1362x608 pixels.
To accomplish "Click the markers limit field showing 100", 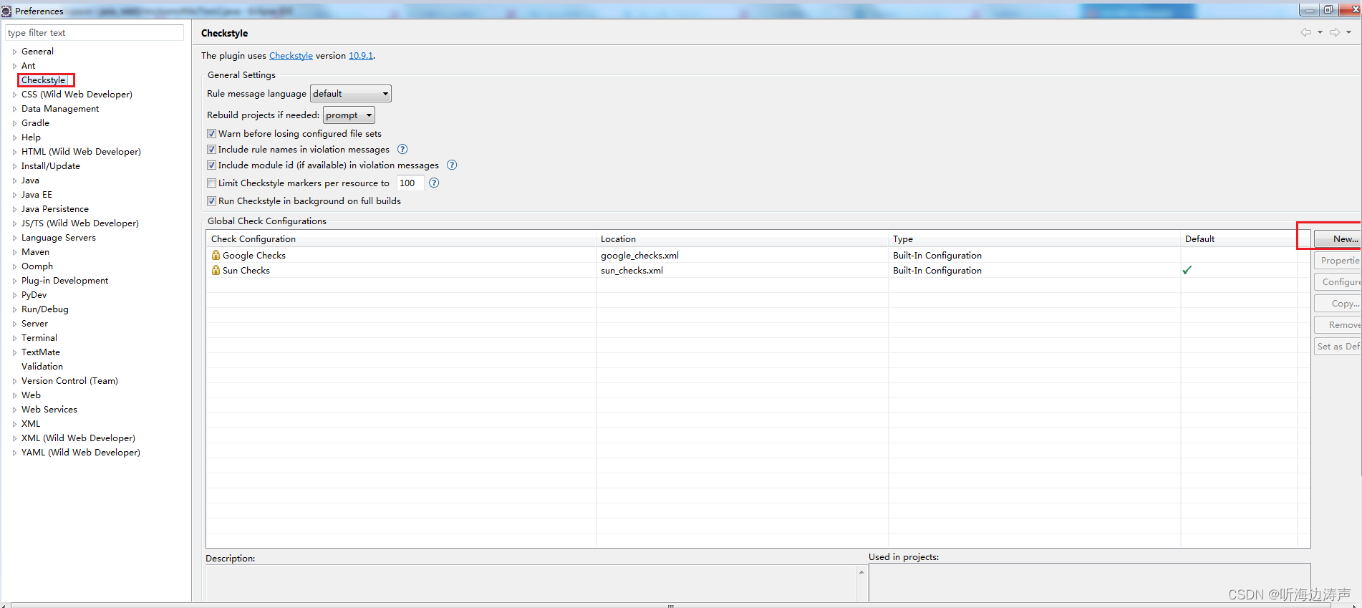I will coord(410,183).
